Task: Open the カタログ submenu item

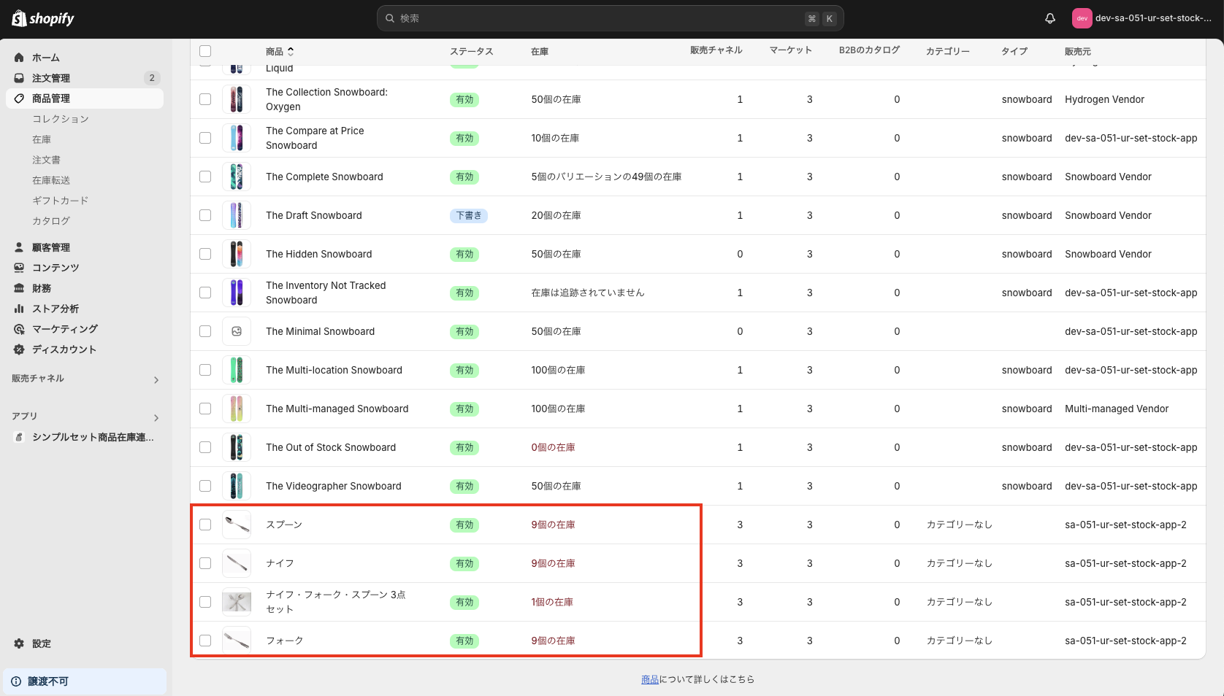Action: 51,221
